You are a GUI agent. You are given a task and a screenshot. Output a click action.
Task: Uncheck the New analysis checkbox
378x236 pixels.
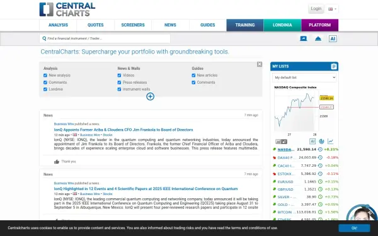45,76
